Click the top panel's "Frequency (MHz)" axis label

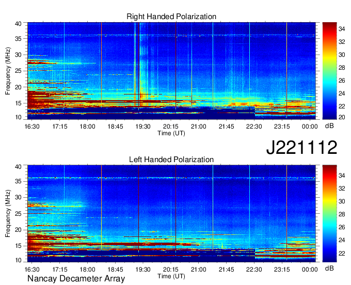pyautogui.click(x=8, y=71)
